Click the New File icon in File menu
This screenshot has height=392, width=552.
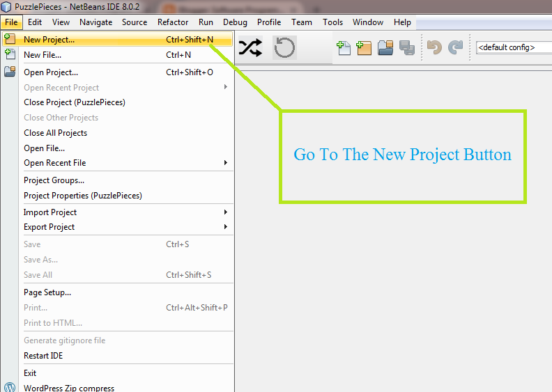[10, 54]
